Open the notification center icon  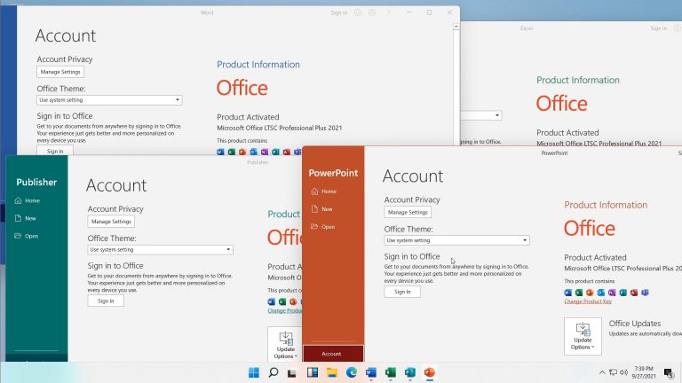pos(669,372)
